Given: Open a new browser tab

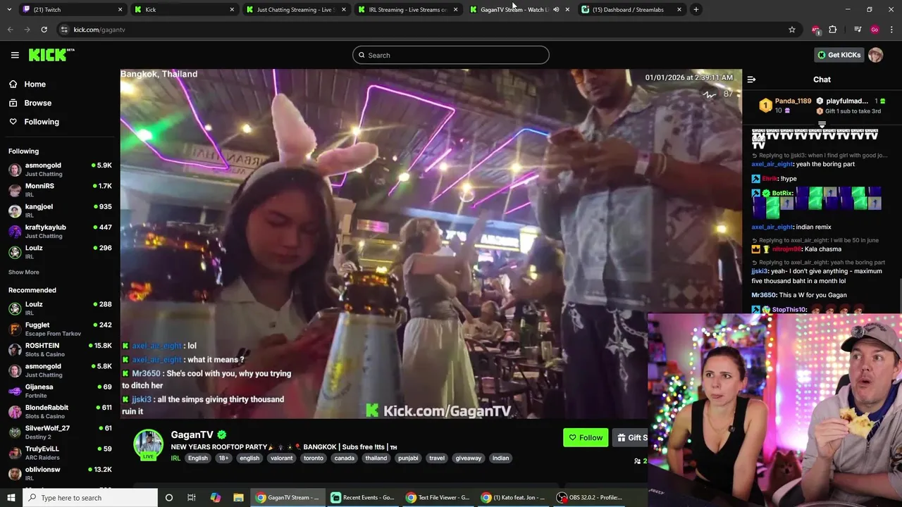Looking at the screenshot, I should click(696, 9).
